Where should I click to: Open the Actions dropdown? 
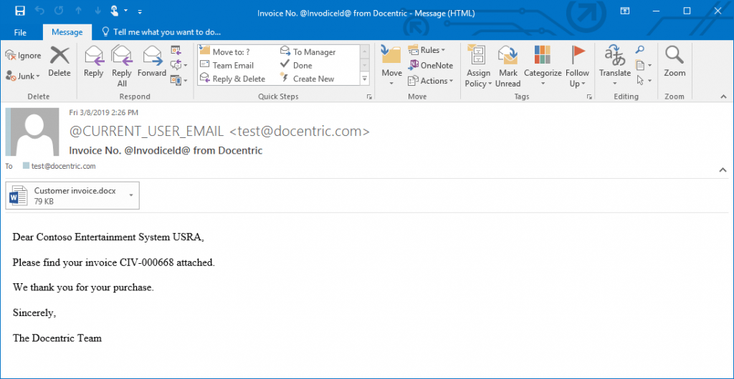coord(431,81)
